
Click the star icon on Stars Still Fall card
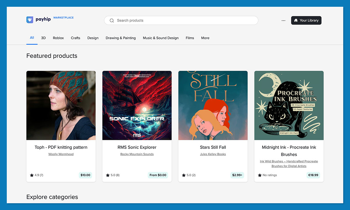coord(184,175)
